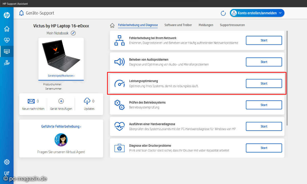The width and height of the screenshot is (307, 184).
Task: Click the 'Diagnose aller Druckerprobleme' heading
Action: tap(150, 146)
